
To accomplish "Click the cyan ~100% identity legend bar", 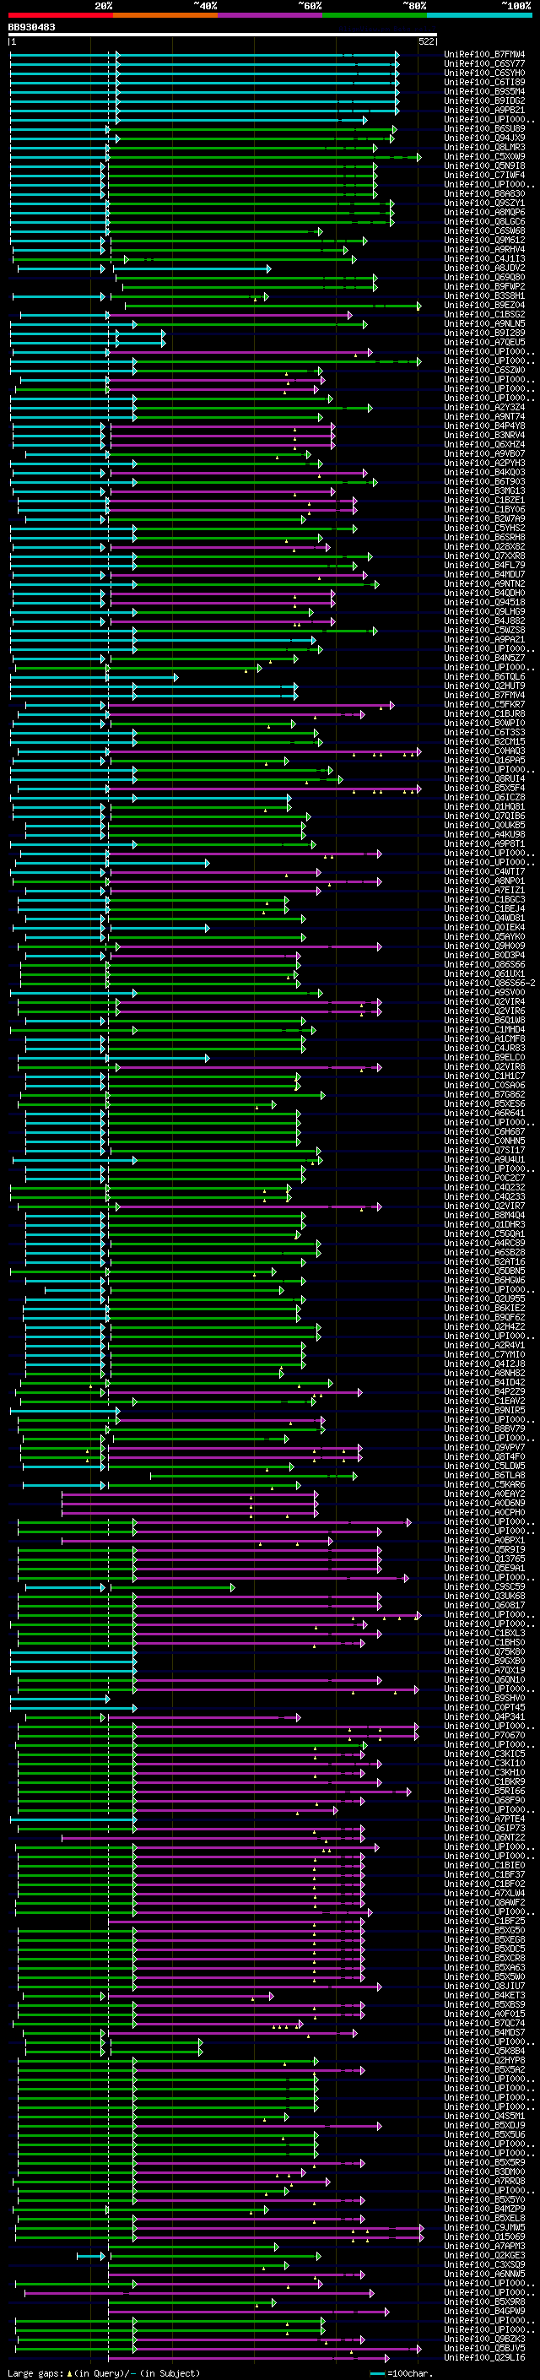I will pos(479,15).
